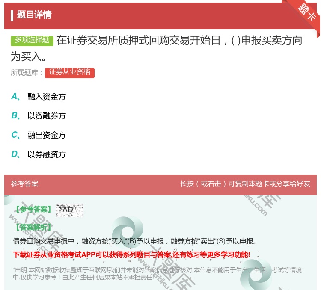Choose the 融出资金方 answer choice
Image resolution: width=321 pixels, height=290 pixels.
(x=47, y=135)
